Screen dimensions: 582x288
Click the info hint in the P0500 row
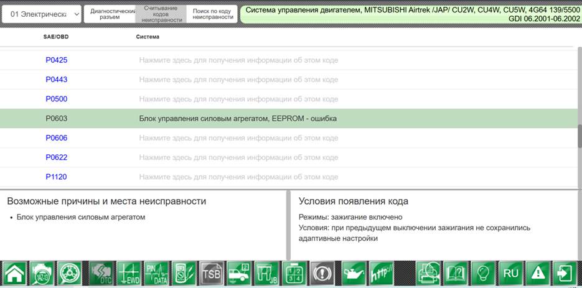point(238,99)
